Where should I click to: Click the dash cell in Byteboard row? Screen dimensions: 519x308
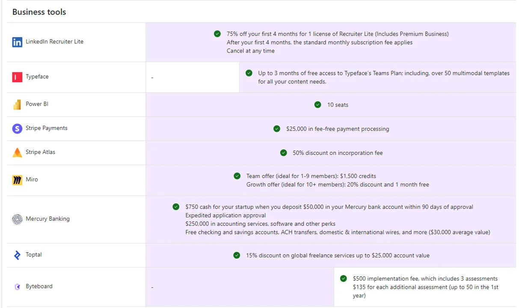[240, 287]
